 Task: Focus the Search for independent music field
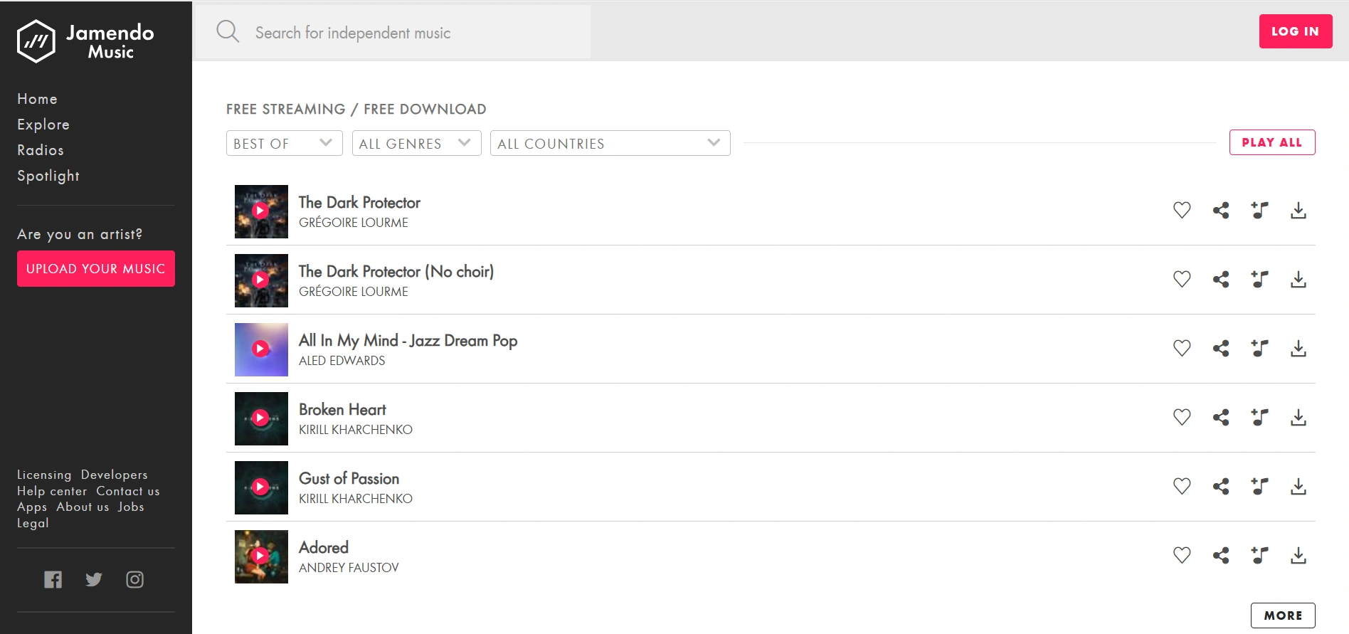coord(393,32)
